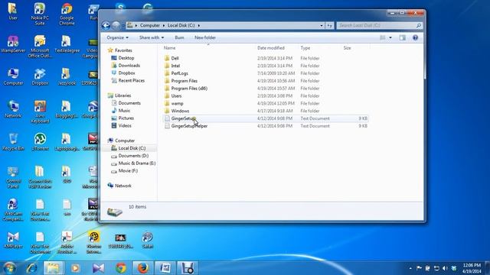This screenshot has width=490, height=275.
Task: Open Windows Media Player from taskbar
Action: point(75,268)
